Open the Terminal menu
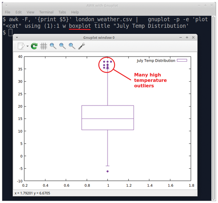The image size is (218, 203). [x=46, y=12]
